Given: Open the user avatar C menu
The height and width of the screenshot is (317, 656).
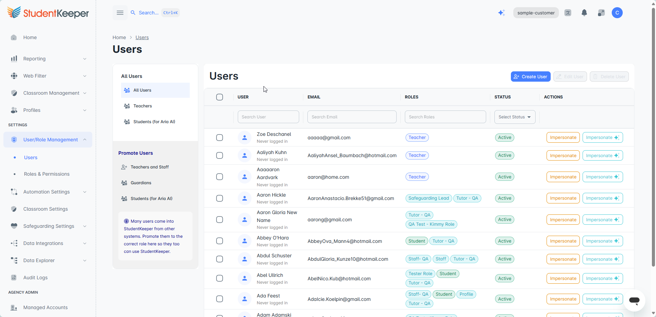Looking at the screenshot, I should (x=617, y=13).
